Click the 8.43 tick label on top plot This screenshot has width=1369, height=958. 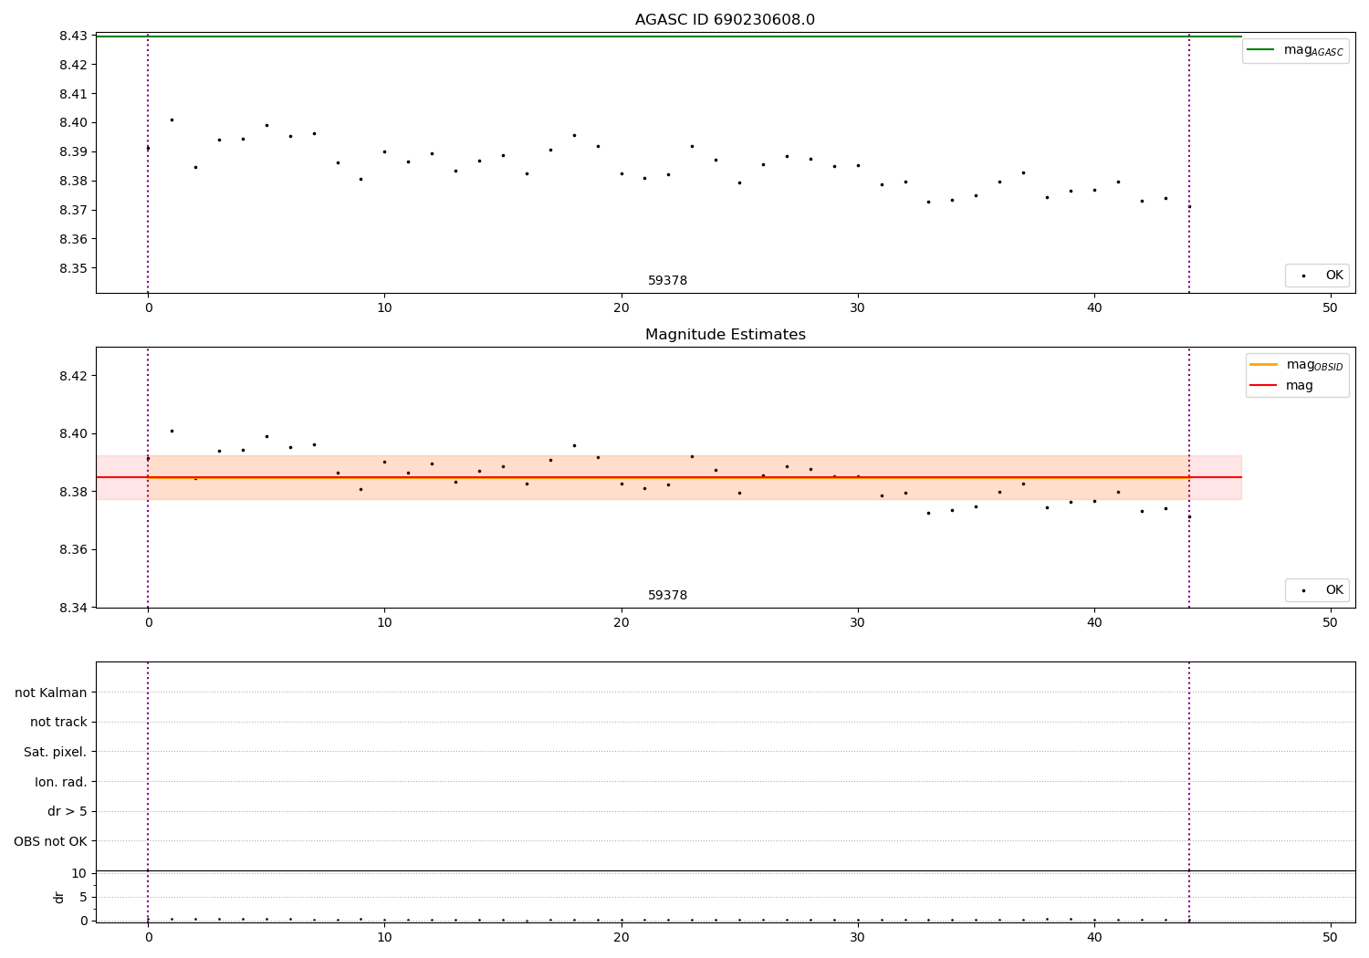click(x=73, y=36)
